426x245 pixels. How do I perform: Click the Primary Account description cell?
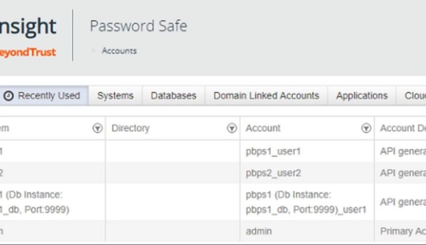pos(400,231)
